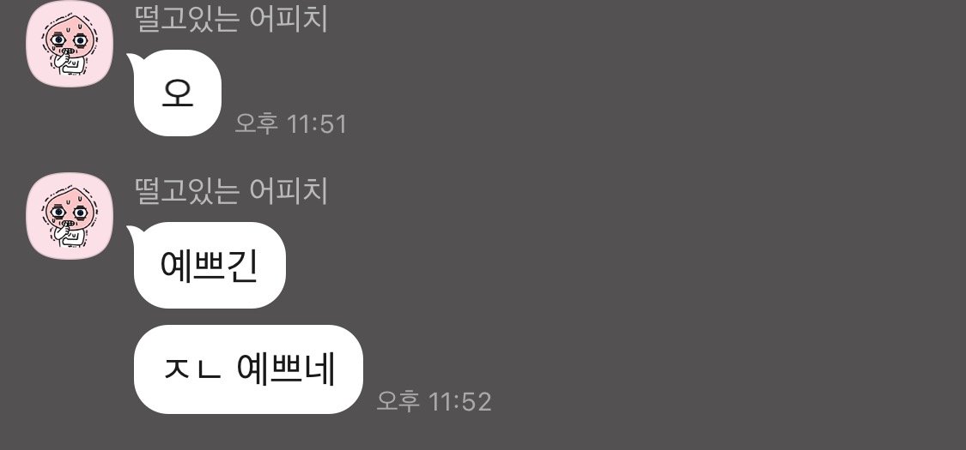The width and height of the screenshot is (966, 450).
Task: Click the sender name above the 오 message
Action: tap(231, 19)
